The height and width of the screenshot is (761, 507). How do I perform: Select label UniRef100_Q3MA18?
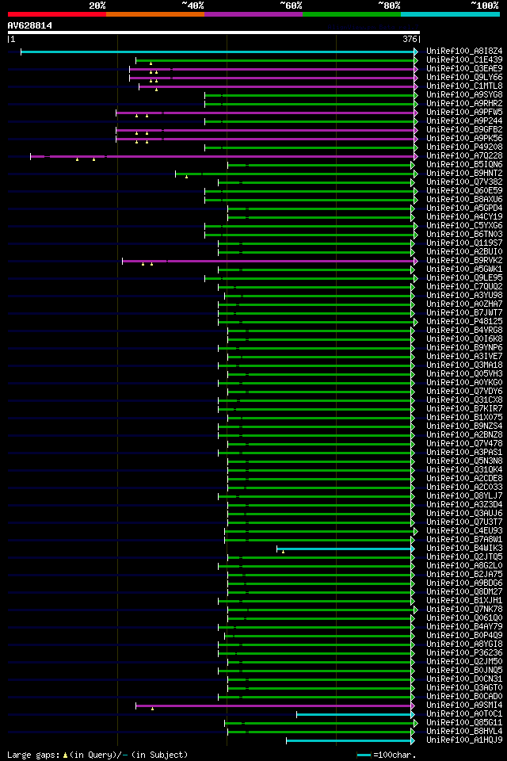tap(464, 365)
